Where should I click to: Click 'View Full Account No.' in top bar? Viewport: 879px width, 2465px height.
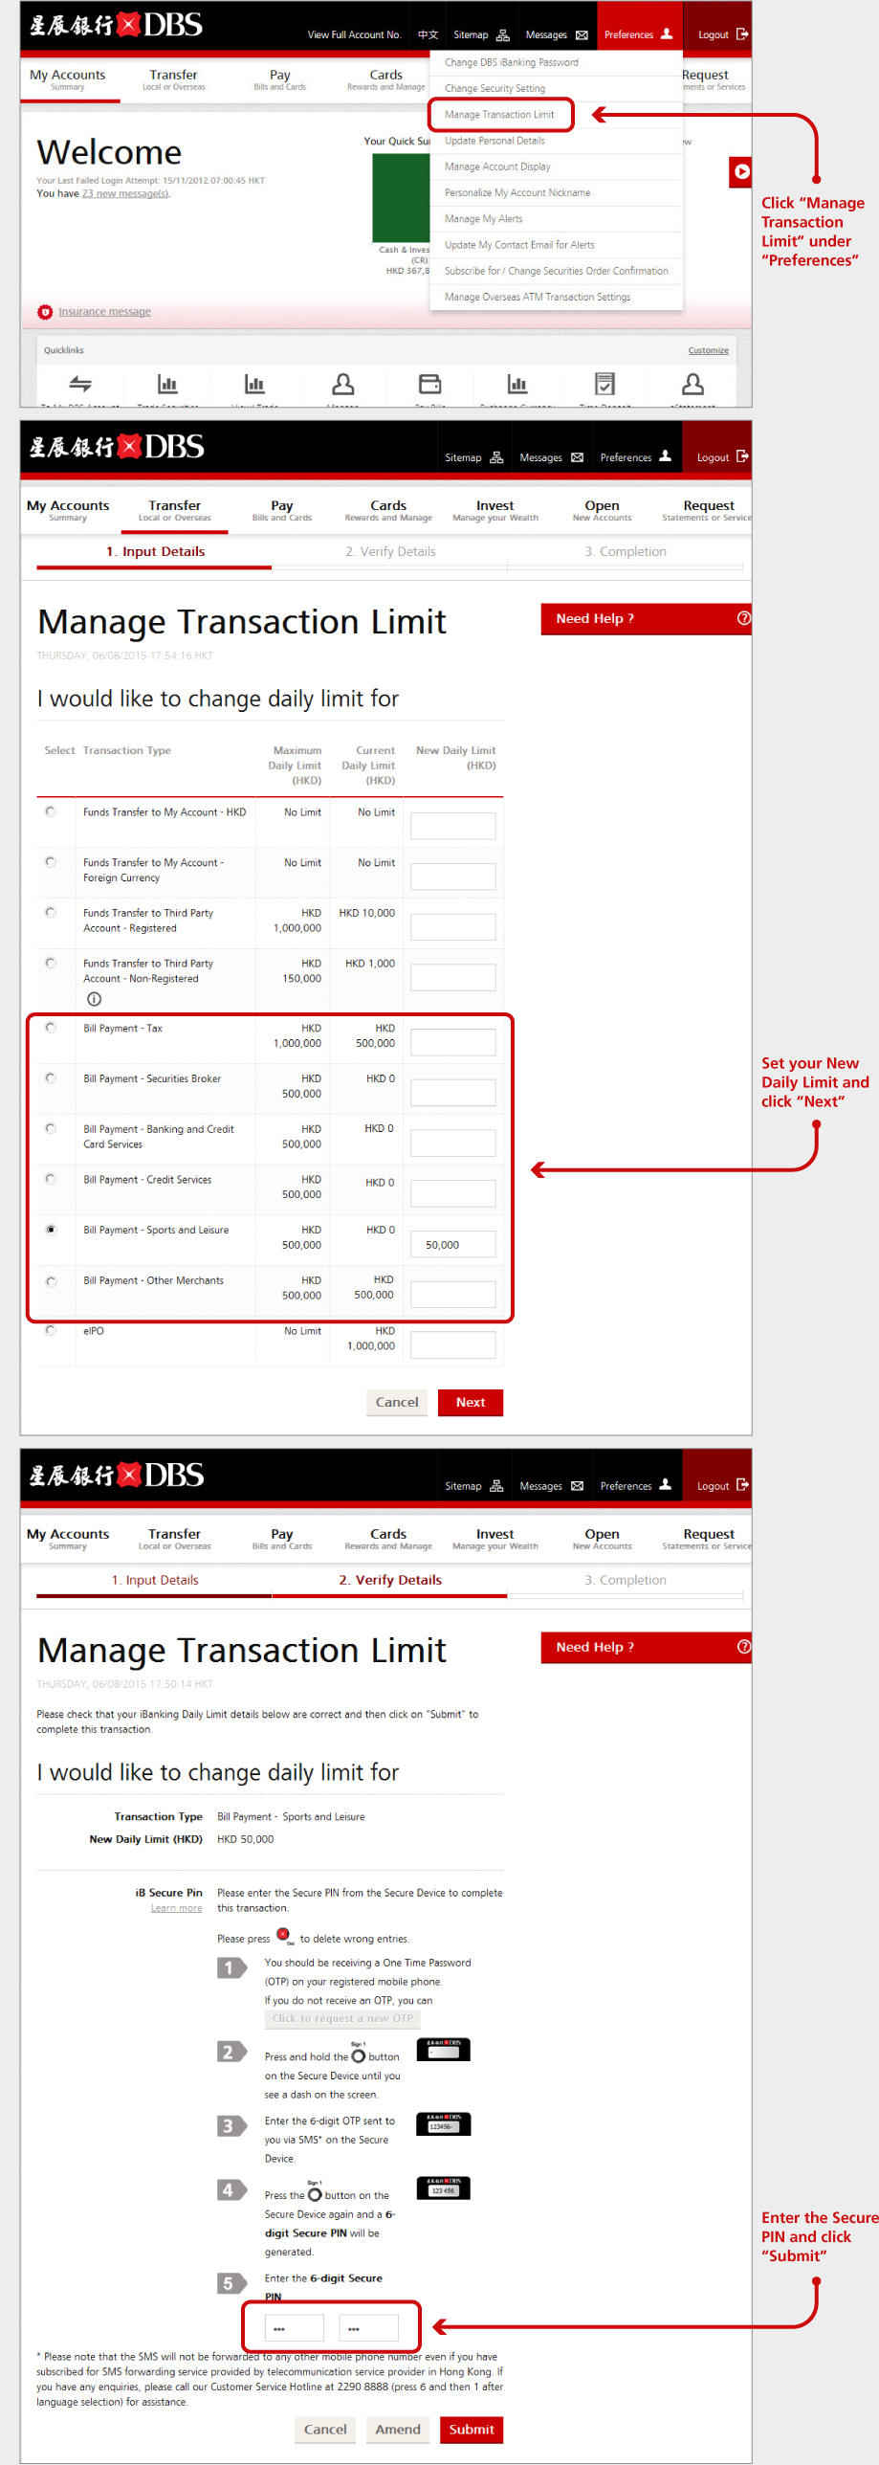(354, 35)
